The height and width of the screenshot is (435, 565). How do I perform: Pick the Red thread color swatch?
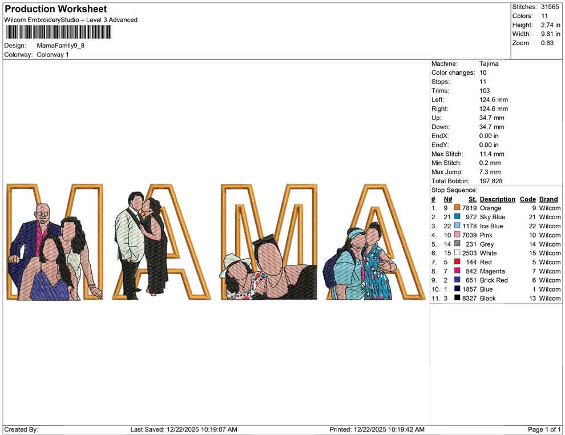(x=457, y=261)
